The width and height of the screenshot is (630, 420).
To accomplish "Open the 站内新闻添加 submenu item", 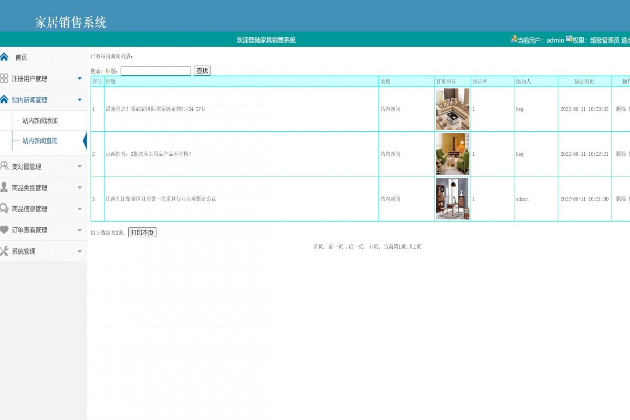I will pos(40,121).
